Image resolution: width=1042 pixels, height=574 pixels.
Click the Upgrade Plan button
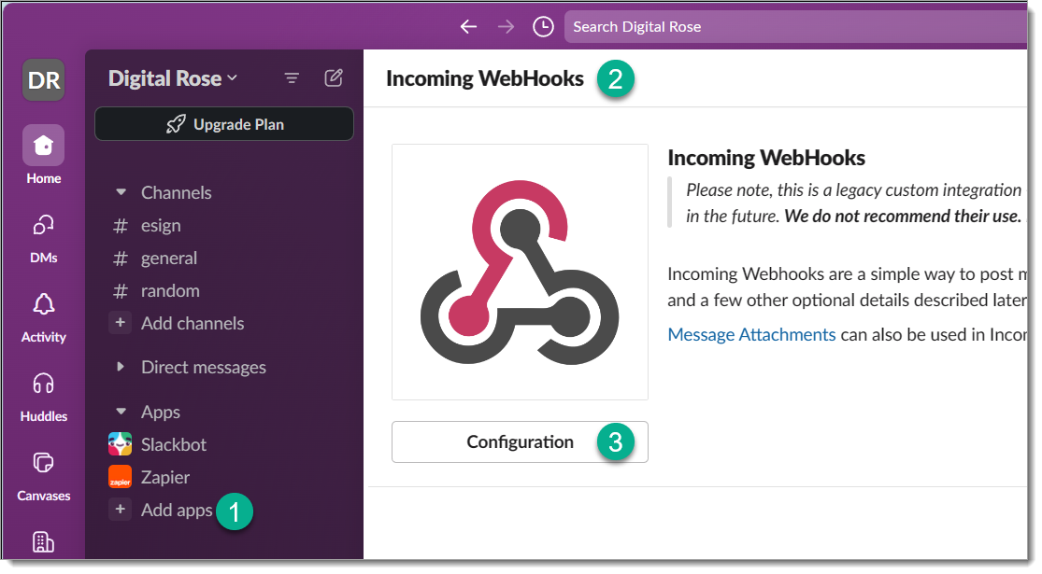click(x=224, y=124)
